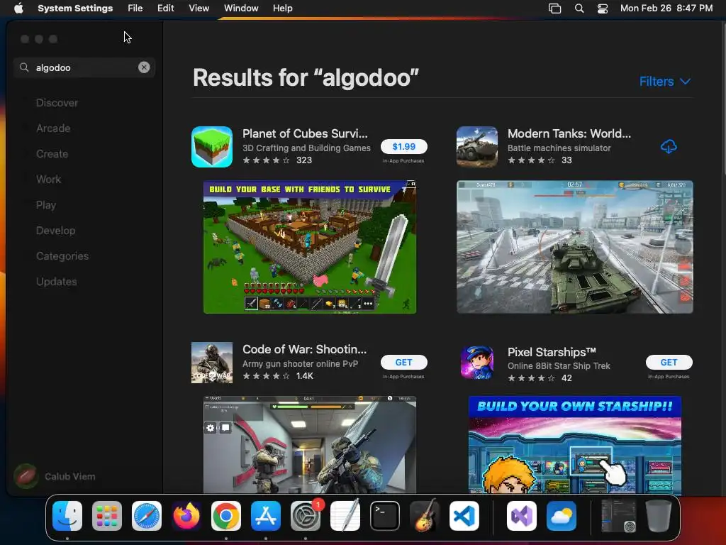Open Categories in the sidebar

pos(62,255)
